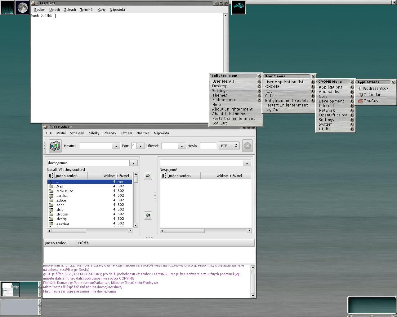Click the local file list sort icon
Screen dimensions: 397x317
tap(51, 176)
